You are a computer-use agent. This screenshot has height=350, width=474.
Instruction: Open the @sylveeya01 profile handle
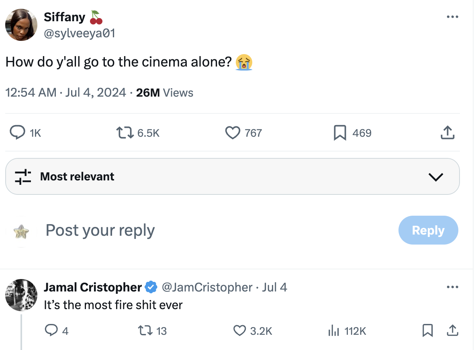[79, 33]
